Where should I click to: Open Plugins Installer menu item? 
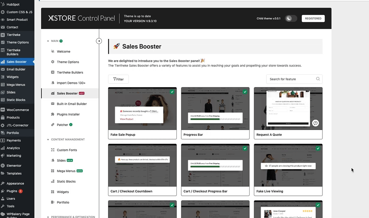coord(68,114)
